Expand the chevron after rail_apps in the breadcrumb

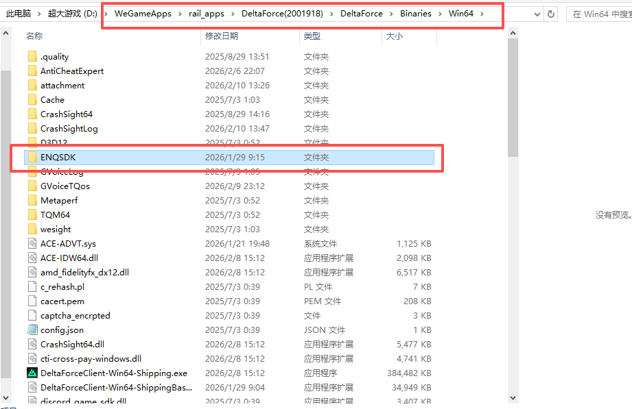233,14
